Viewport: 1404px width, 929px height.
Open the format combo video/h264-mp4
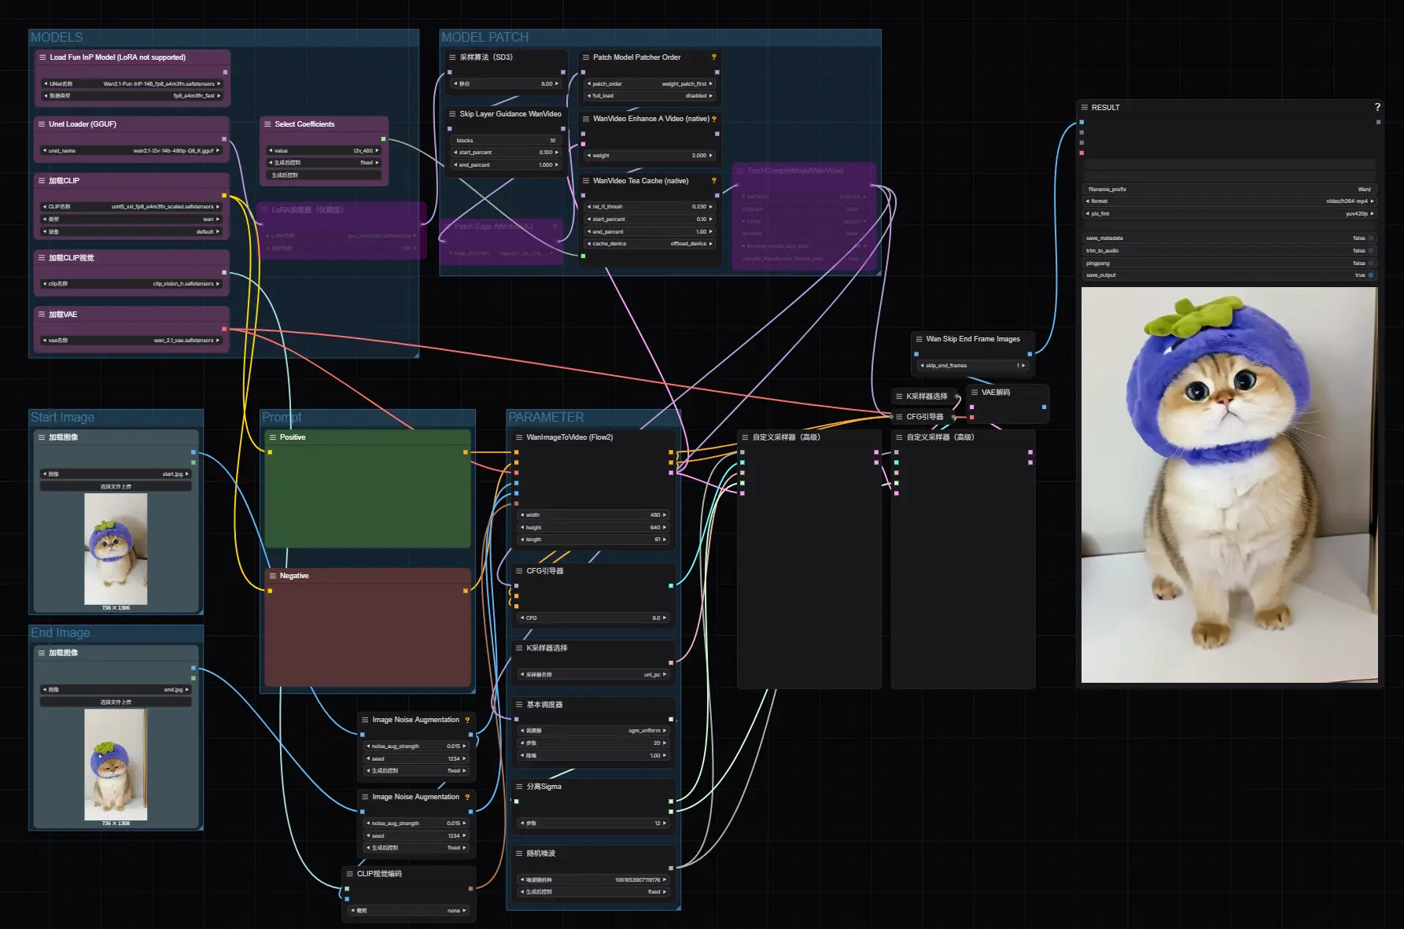[1229, 201]
